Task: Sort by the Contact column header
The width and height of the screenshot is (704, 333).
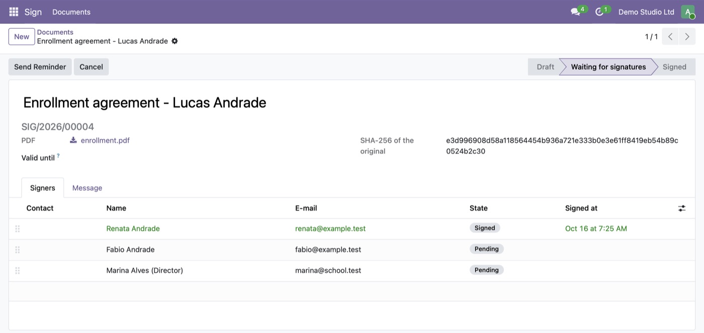Action: (40, 208)
